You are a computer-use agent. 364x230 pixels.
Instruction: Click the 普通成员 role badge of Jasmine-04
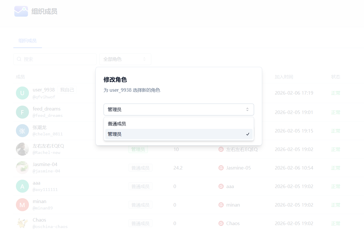[140, 168]
